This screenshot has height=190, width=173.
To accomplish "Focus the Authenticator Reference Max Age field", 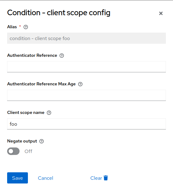I will click(x=86, y=95).
